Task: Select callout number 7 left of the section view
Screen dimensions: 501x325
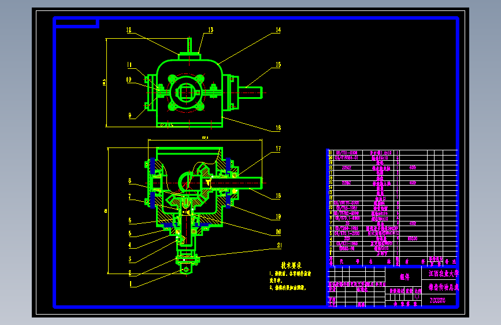Action: coord(129,197)
